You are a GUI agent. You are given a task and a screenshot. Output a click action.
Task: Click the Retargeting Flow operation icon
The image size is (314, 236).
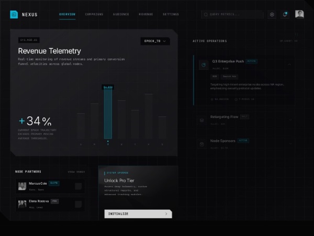coord(203,120)
